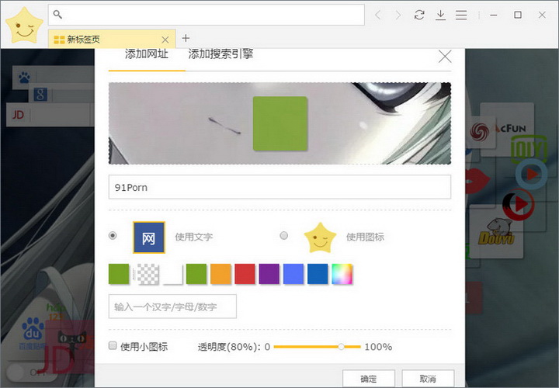Image resolution: width=559 pixels, height=388 pixels.
Task: Click the JD search icon in background
Action: point(18,115)
